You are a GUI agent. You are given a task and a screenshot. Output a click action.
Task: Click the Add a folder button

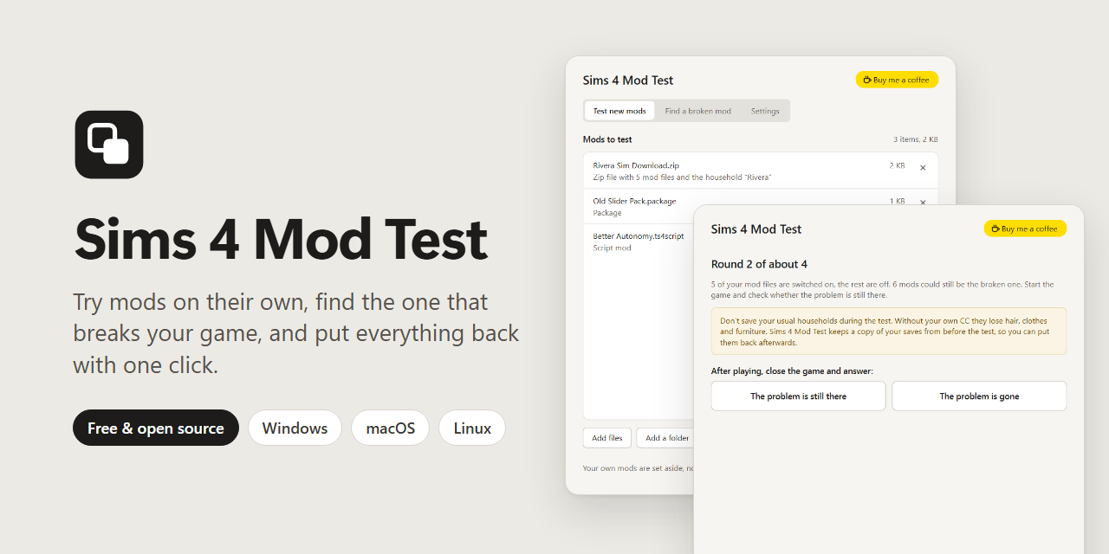click(667, 438)
